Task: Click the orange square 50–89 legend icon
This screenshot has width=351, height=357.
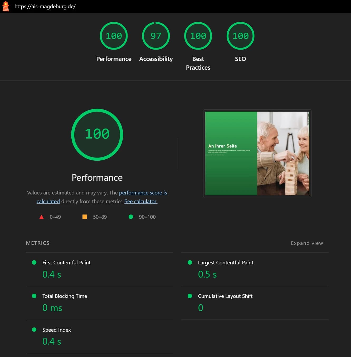Action: coord(85,217)
